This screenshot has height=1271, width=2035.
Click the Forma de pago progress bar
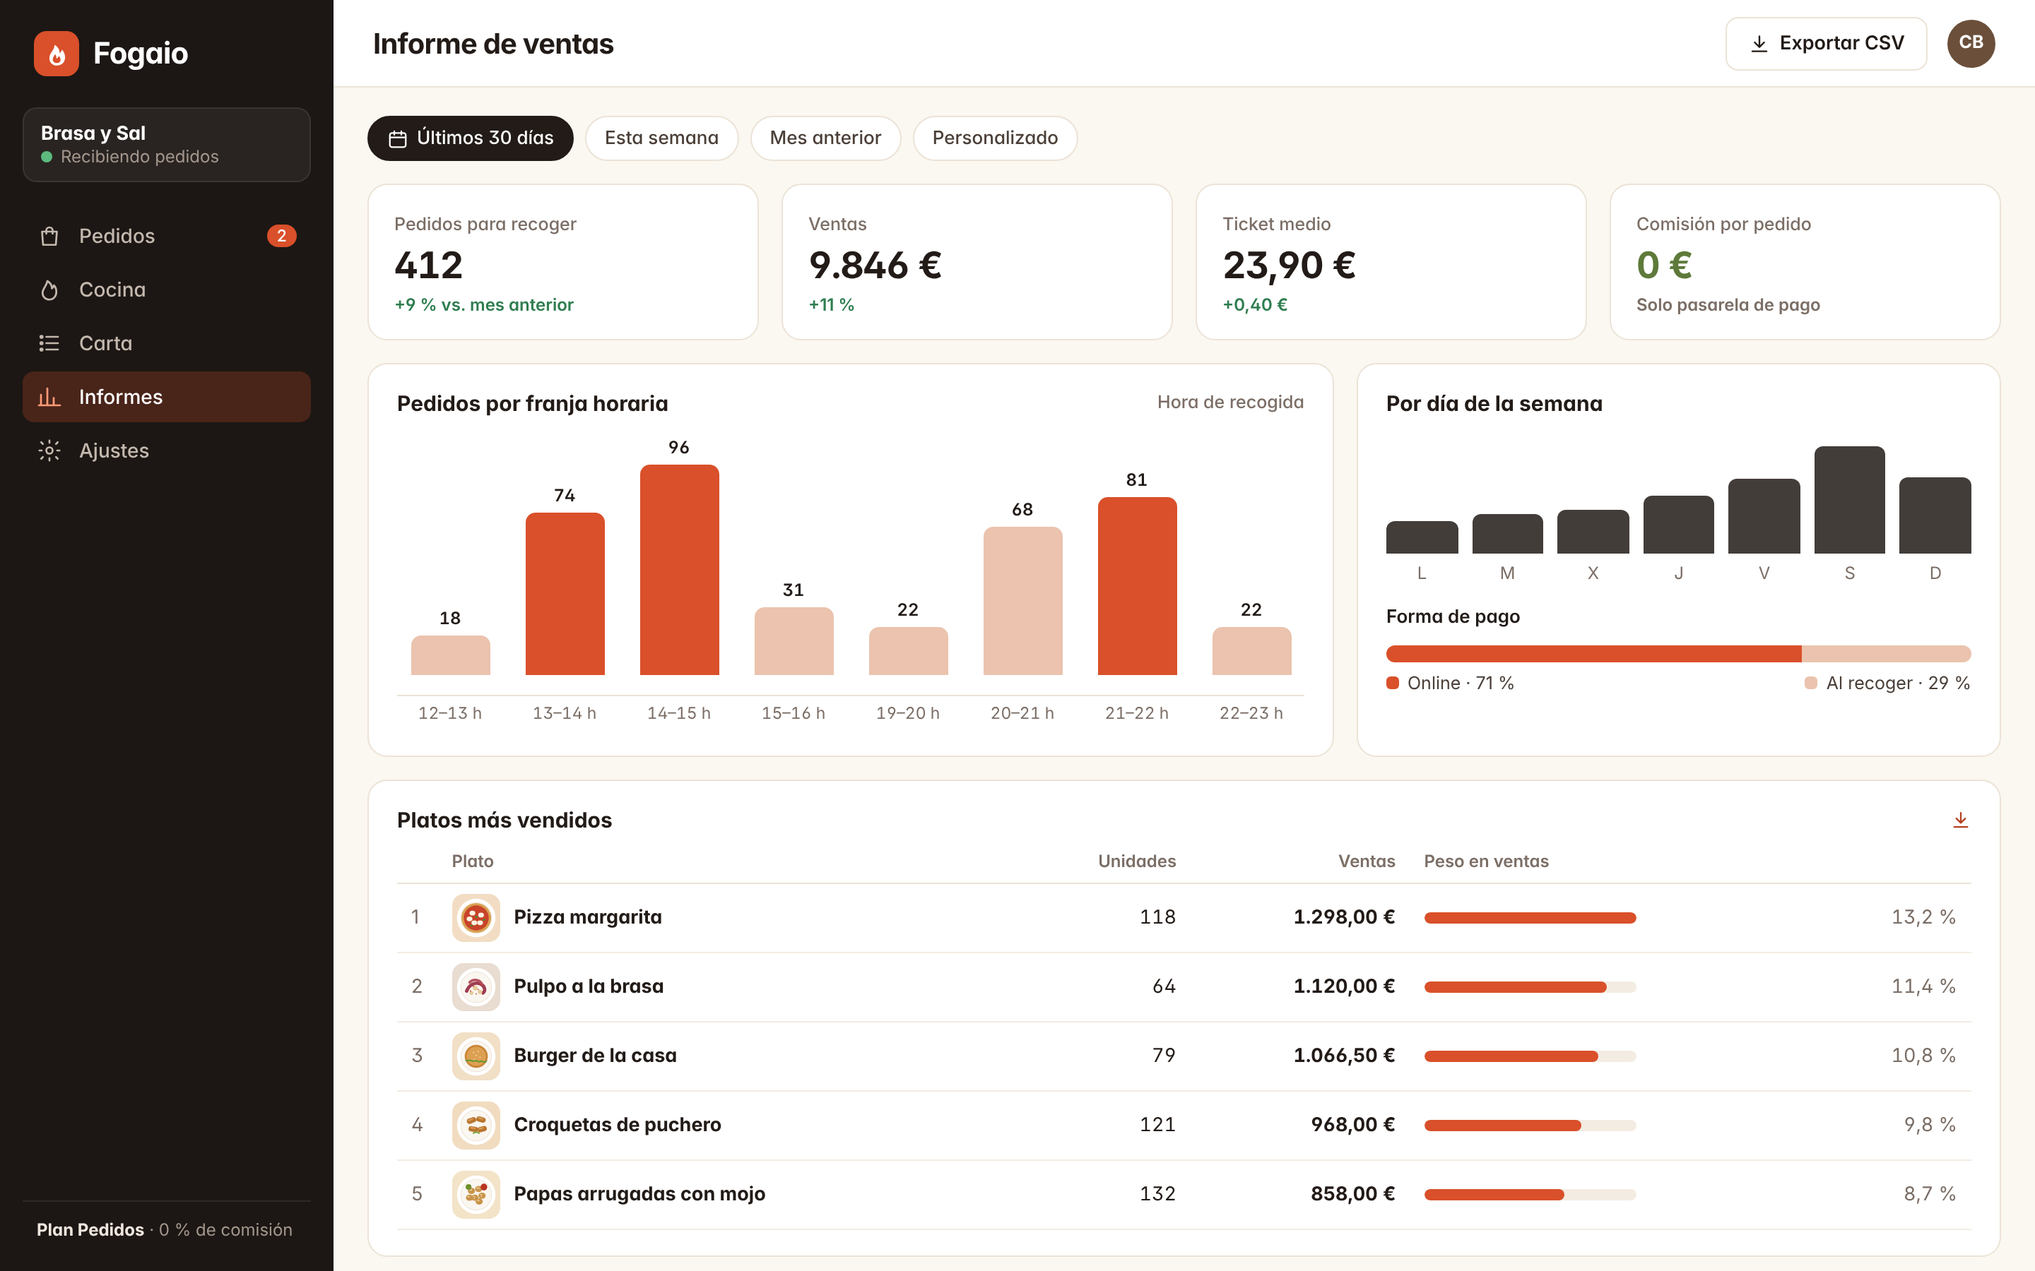1677,654
